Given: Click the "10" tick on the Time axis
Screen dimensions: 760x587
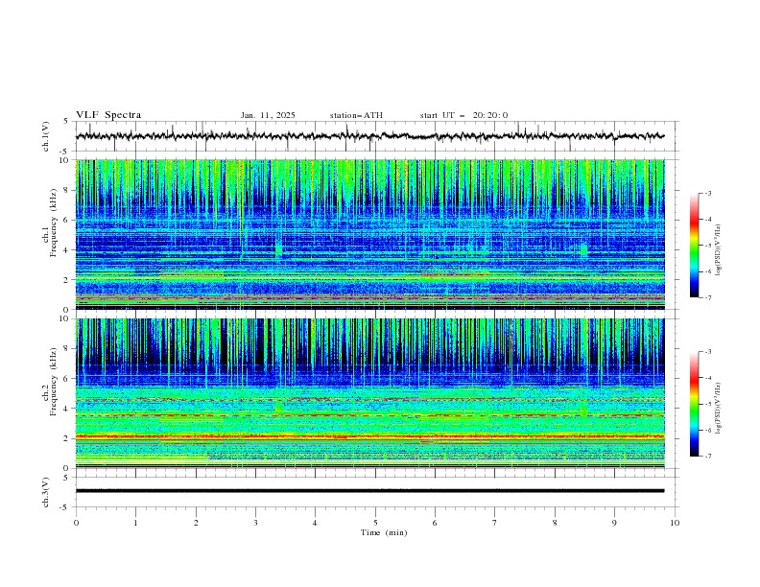Looking at the screenshot, I should point(675,523).
